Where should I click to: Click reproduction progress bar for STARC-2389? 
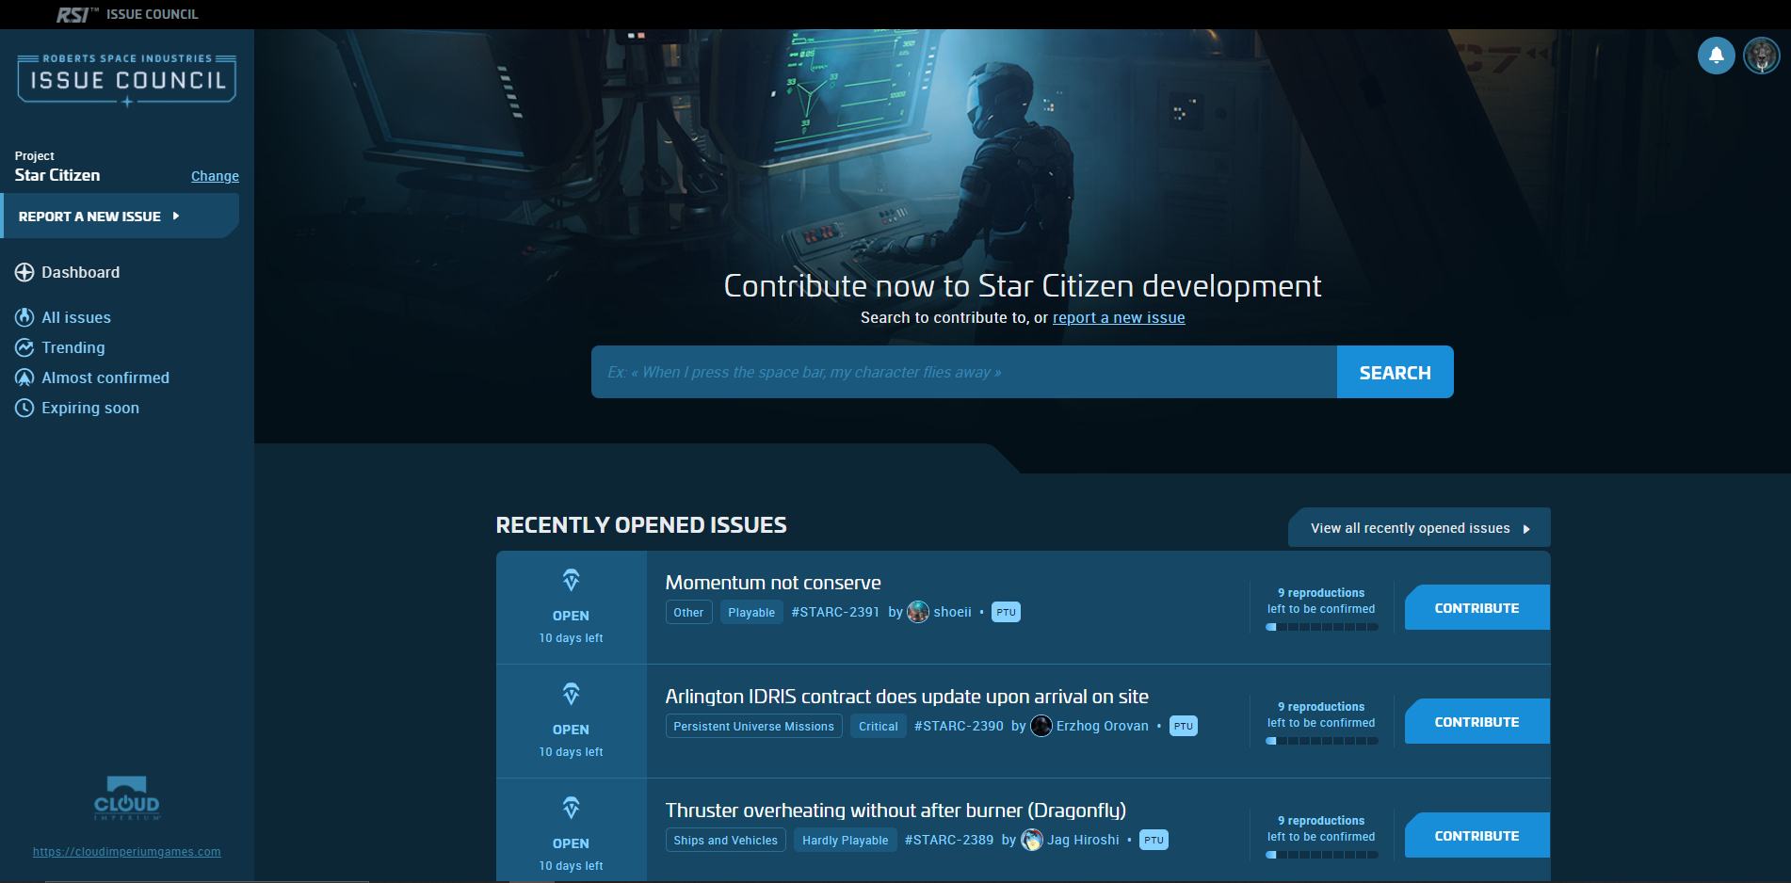[1322, 855]
